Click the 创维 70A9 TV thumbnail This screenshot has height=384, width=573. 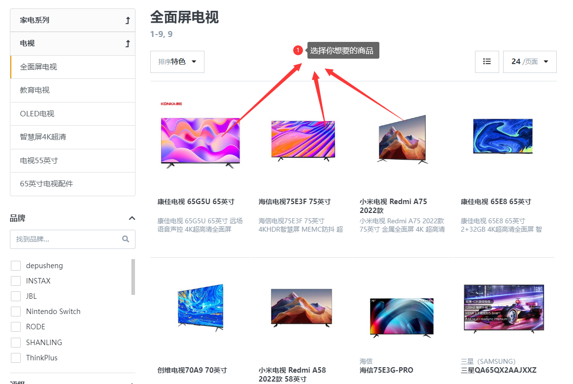pos(201,308)
